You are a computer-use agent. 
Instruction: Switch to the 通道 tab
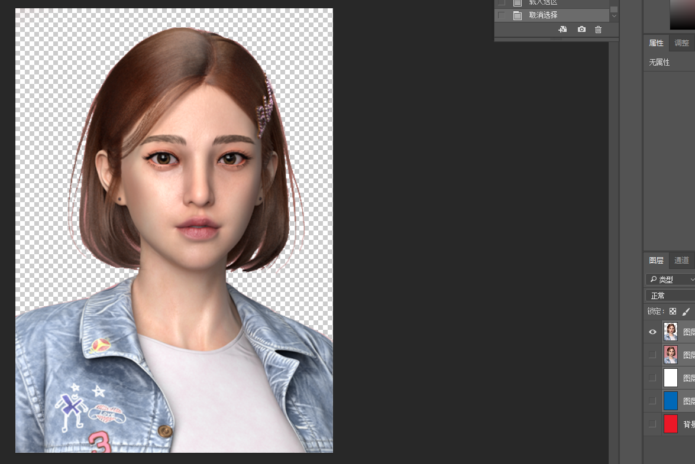coord(681,260)
